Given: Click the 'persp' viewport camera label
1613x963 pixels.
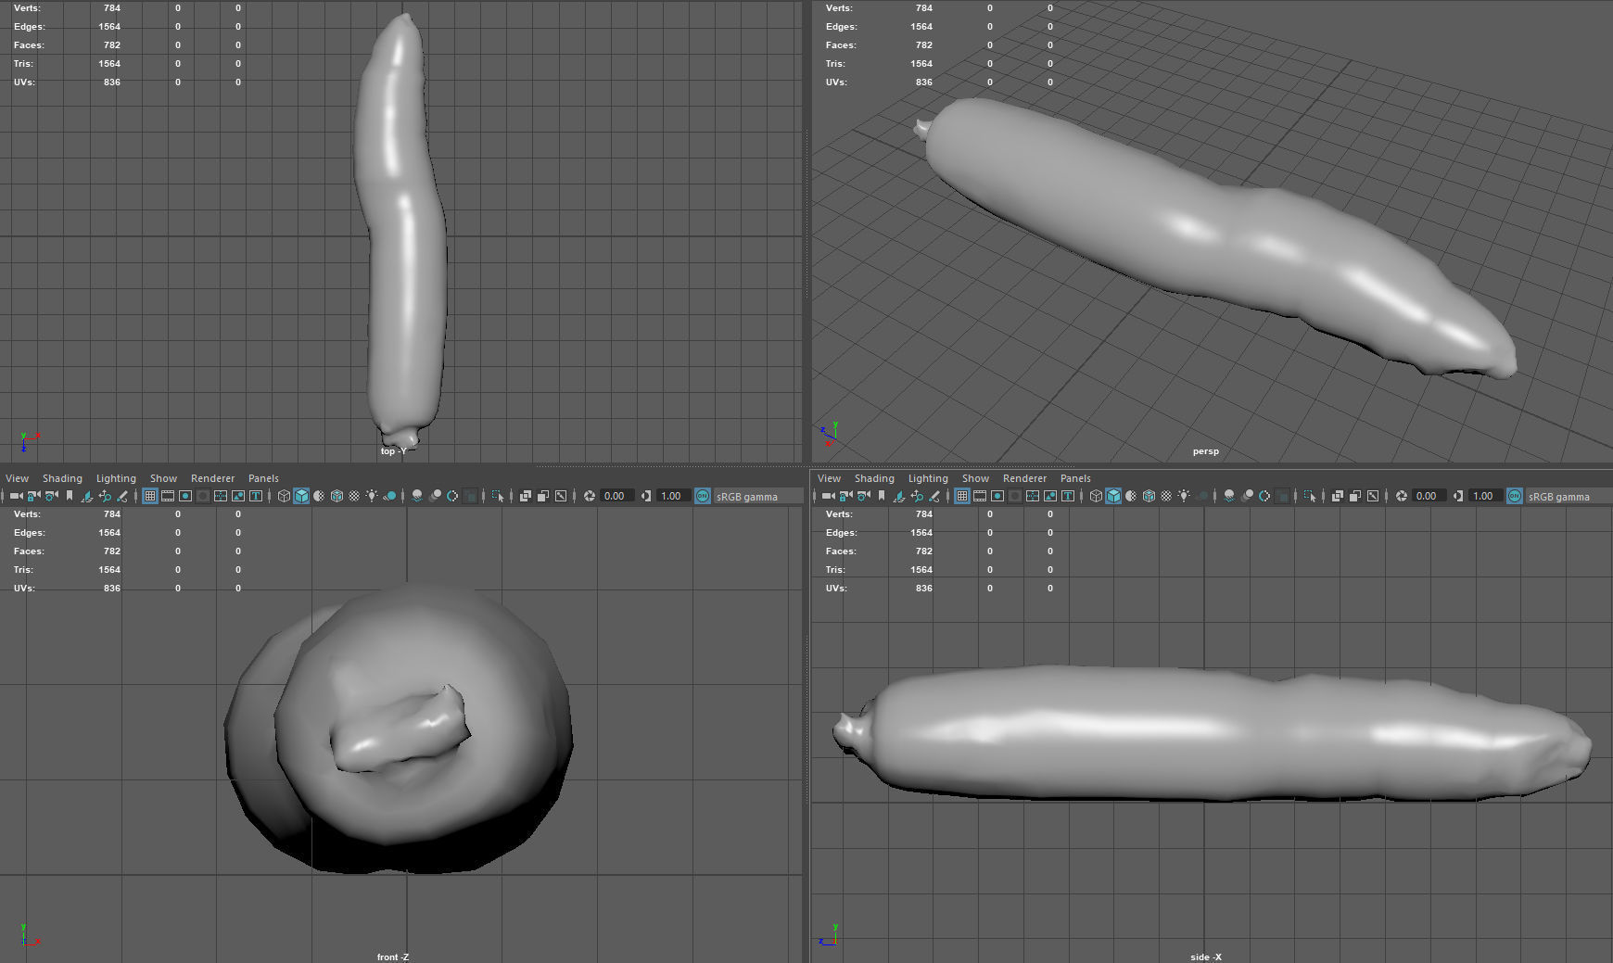Looking at the screenshot, I should (1205, 451).
